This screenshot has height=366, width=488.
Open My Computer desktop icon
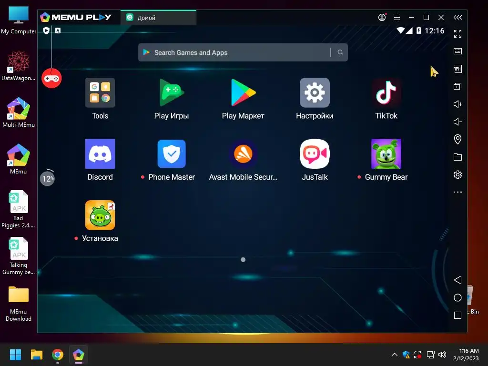[x=19, y=20]
